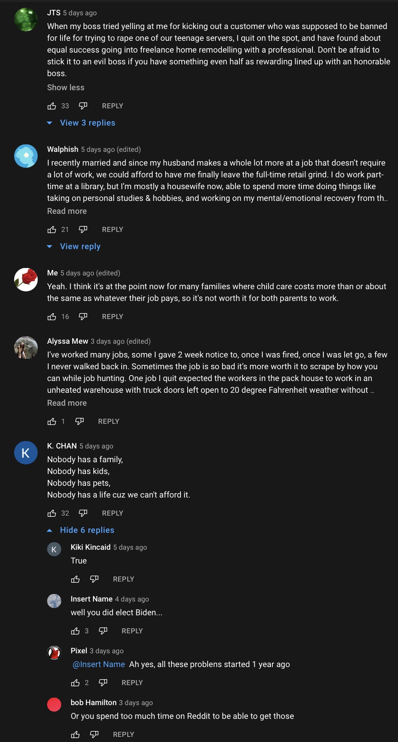Like Alyssa Mew's comment

tap(52, 421)
